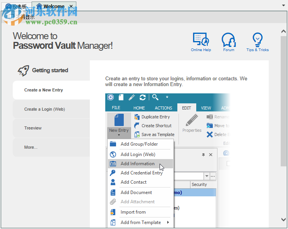288x229 pixels.
Task: Open the HOME ribbon tab
Action: coord(139,108)
